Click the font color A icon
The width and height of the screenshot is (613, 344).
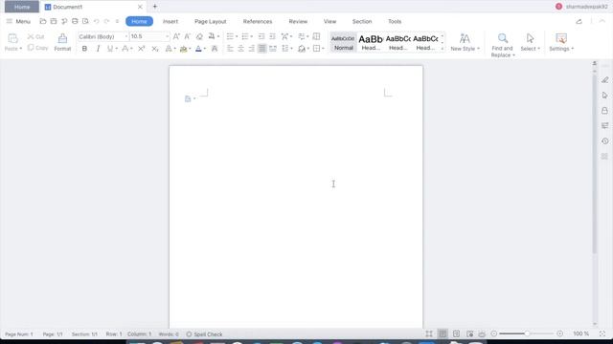pos(198,49)
